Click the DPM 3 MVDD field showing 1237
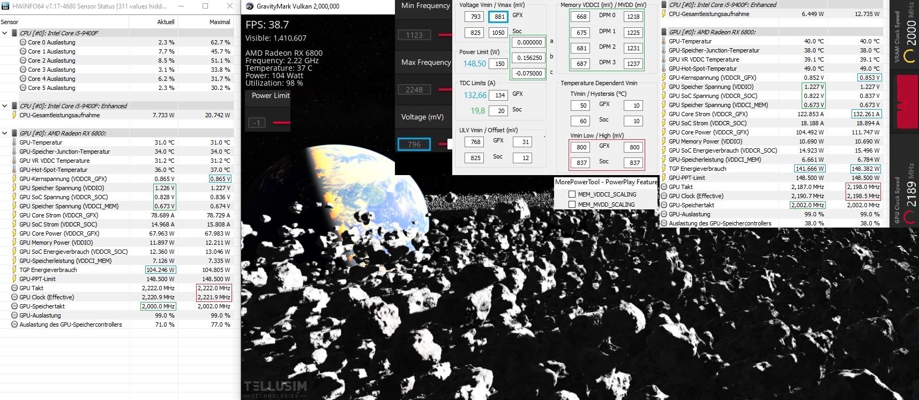919x400 pixels. tap(633, 64)
